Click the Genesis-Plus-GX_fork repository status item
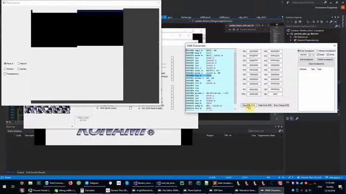 [x=309, y=177]
